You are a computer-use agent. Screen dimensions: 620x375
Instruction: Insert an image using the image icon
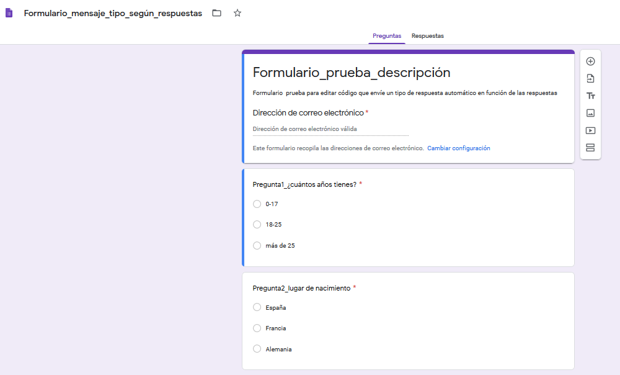click(590, 113)
